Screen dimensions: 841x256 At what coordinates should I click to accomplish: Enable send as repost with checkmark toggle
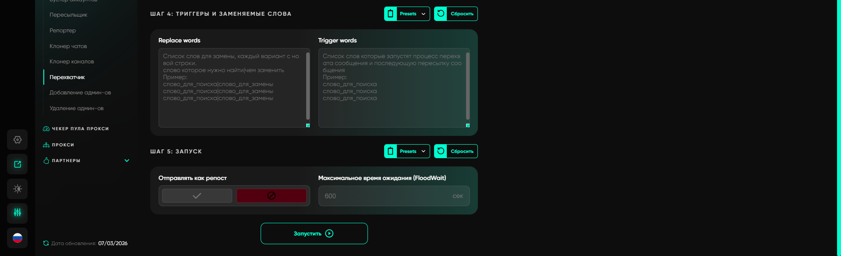click(197, 196)
